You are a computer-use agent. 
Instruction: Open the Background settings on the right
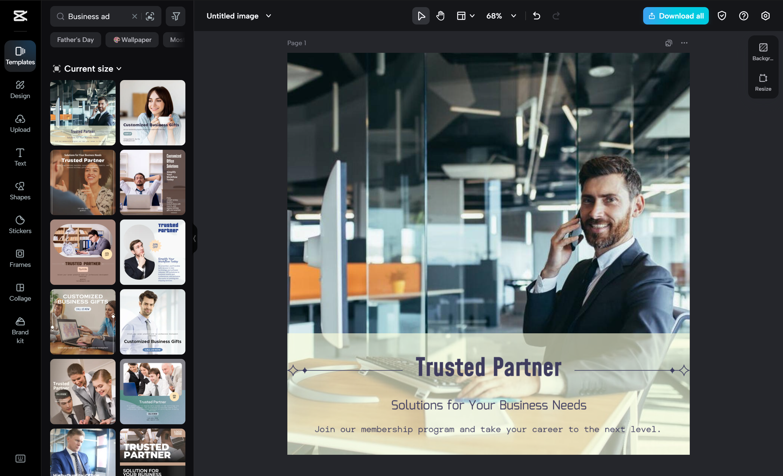(x=763, y=51)
